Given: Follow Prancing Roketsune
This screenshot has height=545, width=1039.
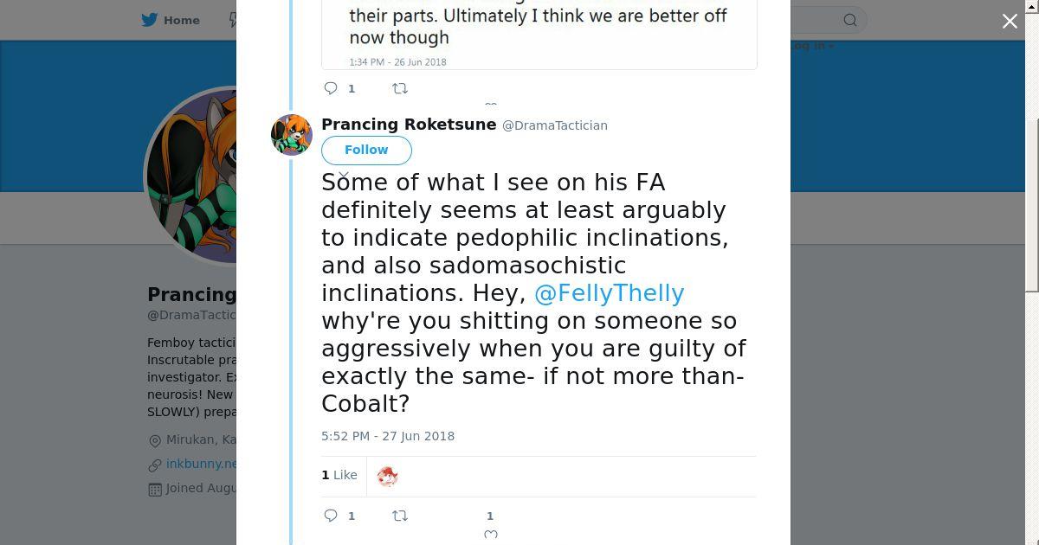Looking at the screenshot, I should click(x=366, y=150).
